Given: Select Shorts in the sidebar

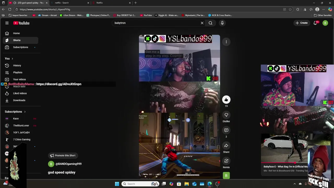Looking at the screenshot, I should click(20, 40).
